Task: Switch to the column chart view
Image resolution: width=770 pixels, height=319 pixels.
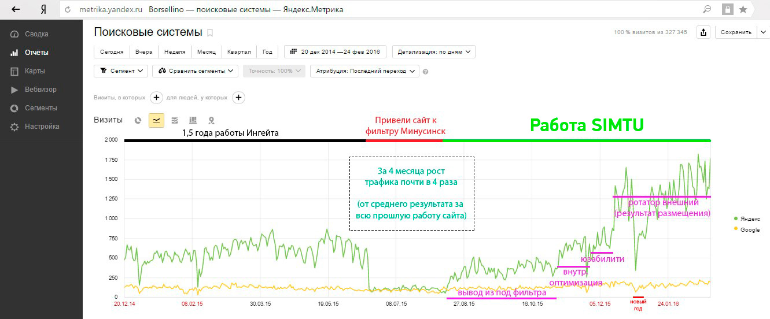Action: click(x=193, y=120)
